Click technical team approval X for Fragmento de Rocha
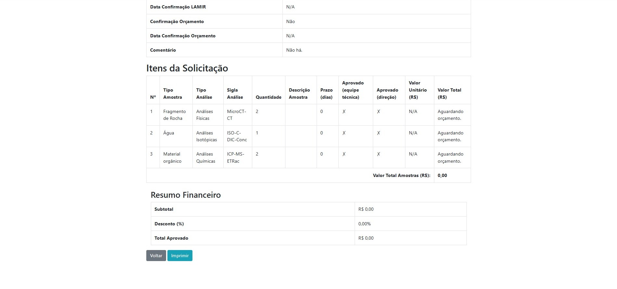The width and height of the screenshot is (617, 289). [x=344, y=111]
